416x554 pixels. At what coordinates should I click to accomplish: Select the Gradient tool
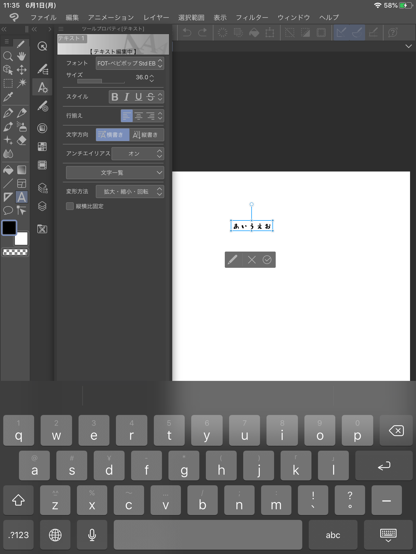(22, 170)
